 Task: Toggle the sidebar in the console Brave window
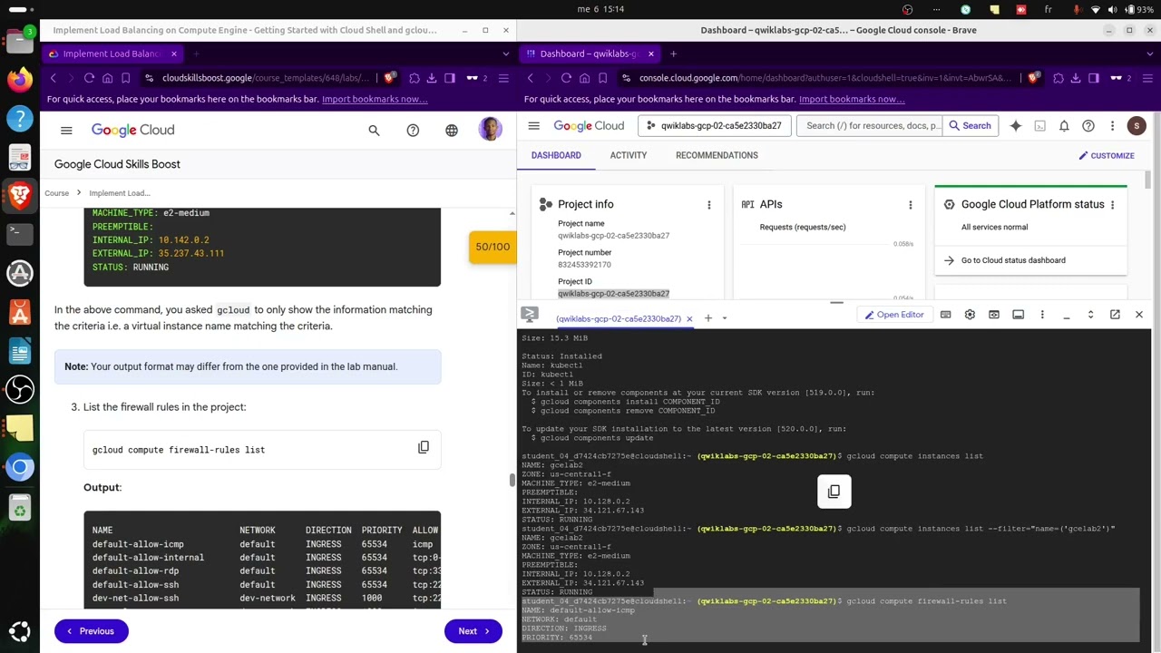(1093, 78)
